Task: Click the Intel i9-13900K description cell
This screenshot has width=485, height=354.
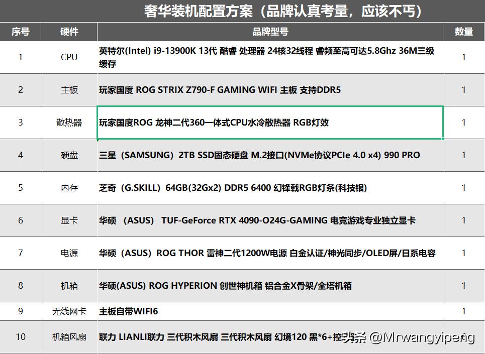Action: coord(270,57)
